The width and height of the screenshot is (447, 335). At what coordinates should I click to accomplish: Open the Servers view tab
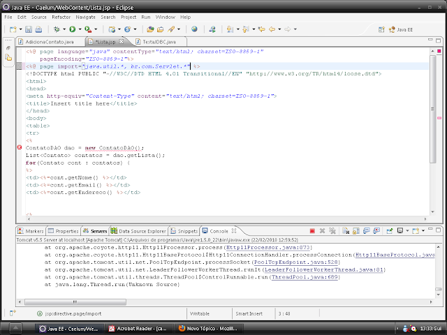[x=95, y=231]
